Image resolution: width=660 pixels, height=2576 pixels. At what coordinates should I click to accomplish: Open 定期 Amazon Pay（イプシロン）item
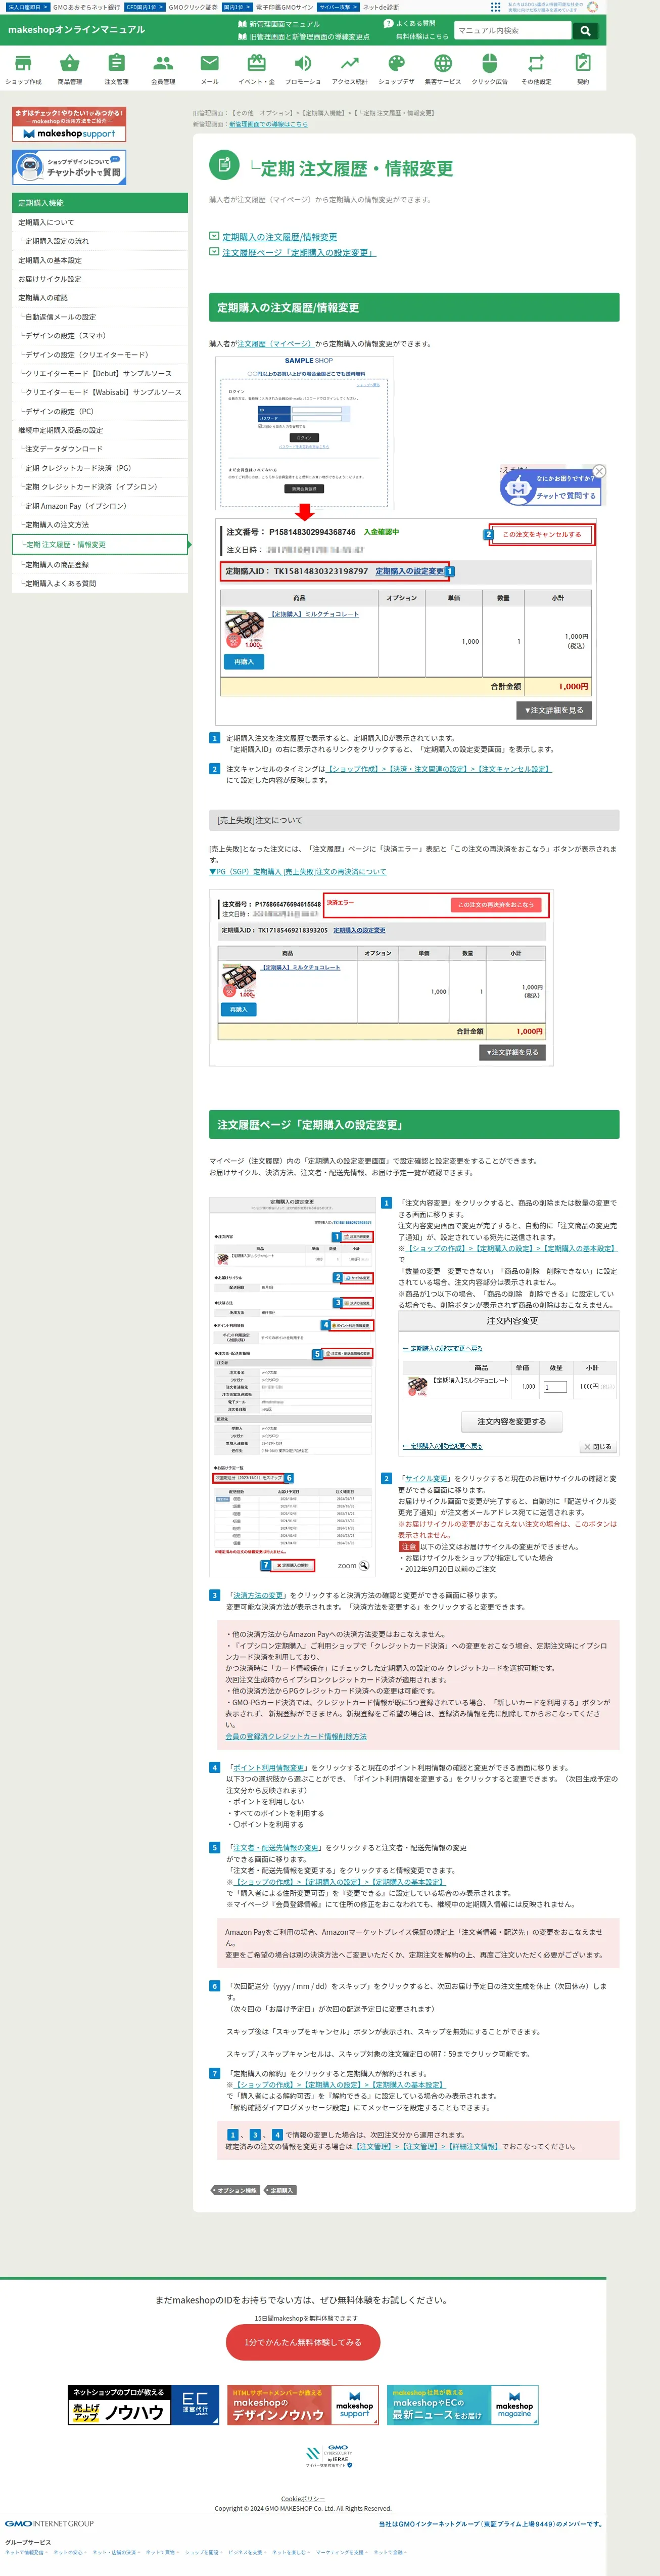pos(100,506)
